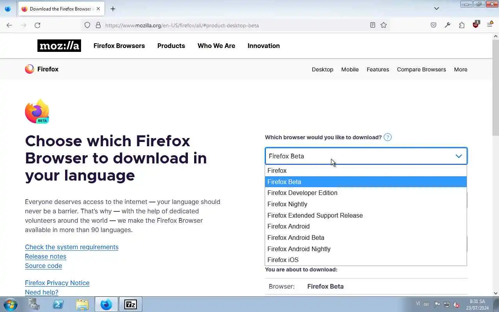Choose Firefox Developer Edition option
The height and width of the screenshot is (312, 499).
click(x=366, y=193)
